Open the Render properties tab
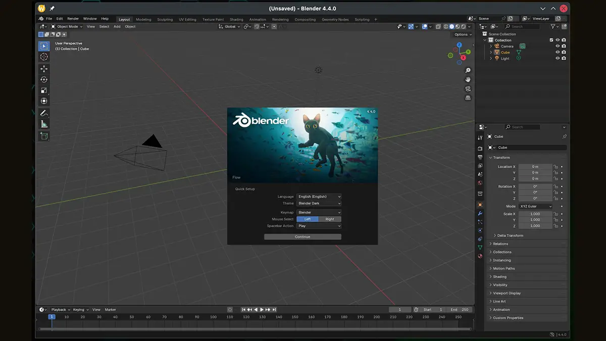 coord(480,149)
